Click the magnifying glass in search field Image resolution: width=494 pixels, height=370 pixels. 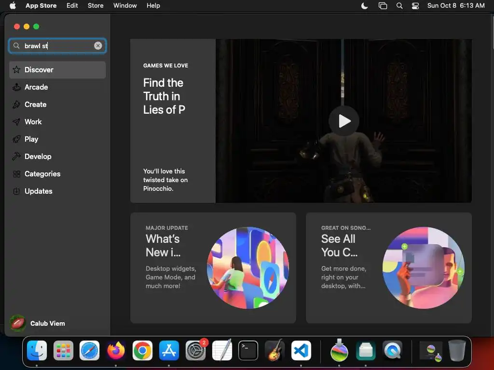[x=16, y=46]
